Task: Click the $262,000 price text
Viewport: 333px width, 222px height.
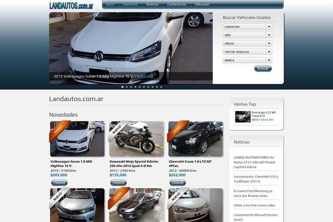Action: click(177, 175)
